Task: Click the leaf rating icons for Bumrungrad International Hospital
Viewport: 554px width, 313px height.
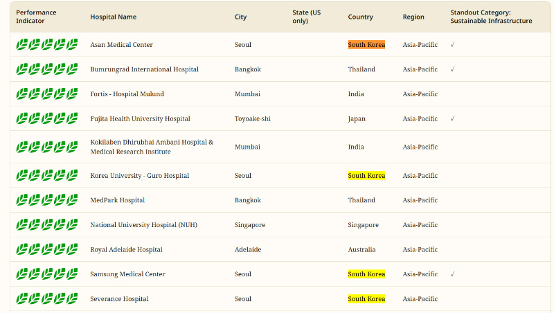Action: [x=47, y=69]
